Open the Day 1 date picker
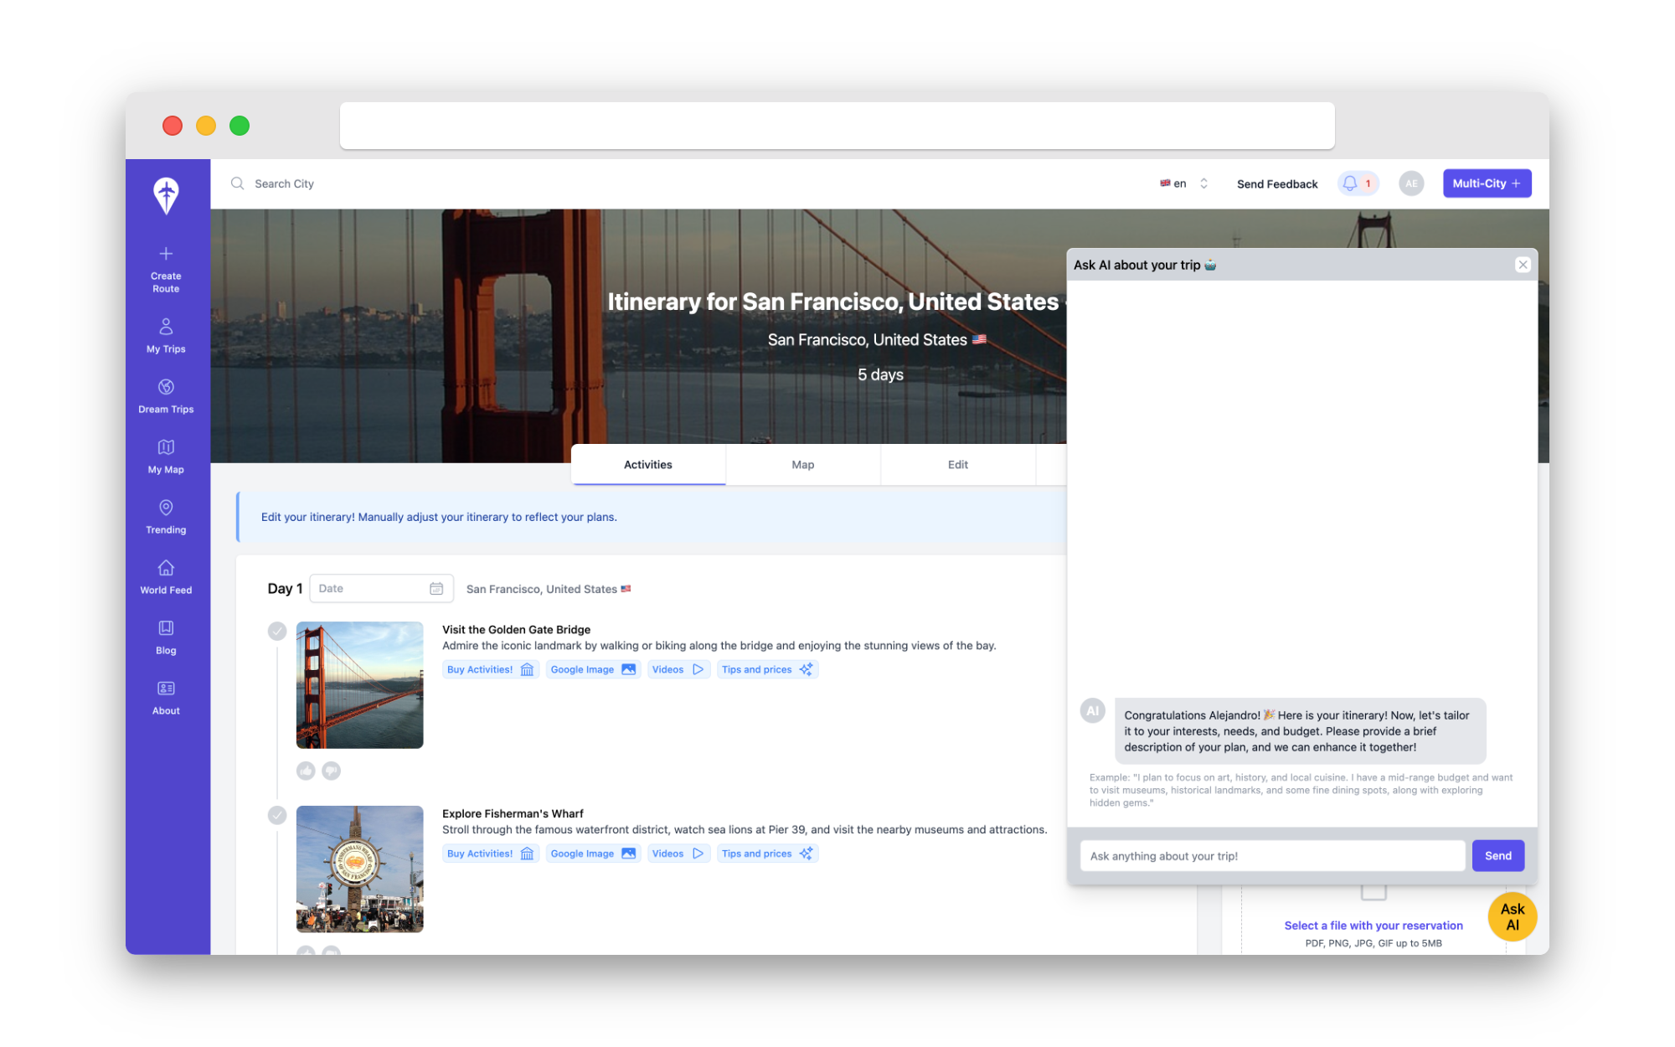The height and width of the screenshot is (1047, 1675). [381, 589]
